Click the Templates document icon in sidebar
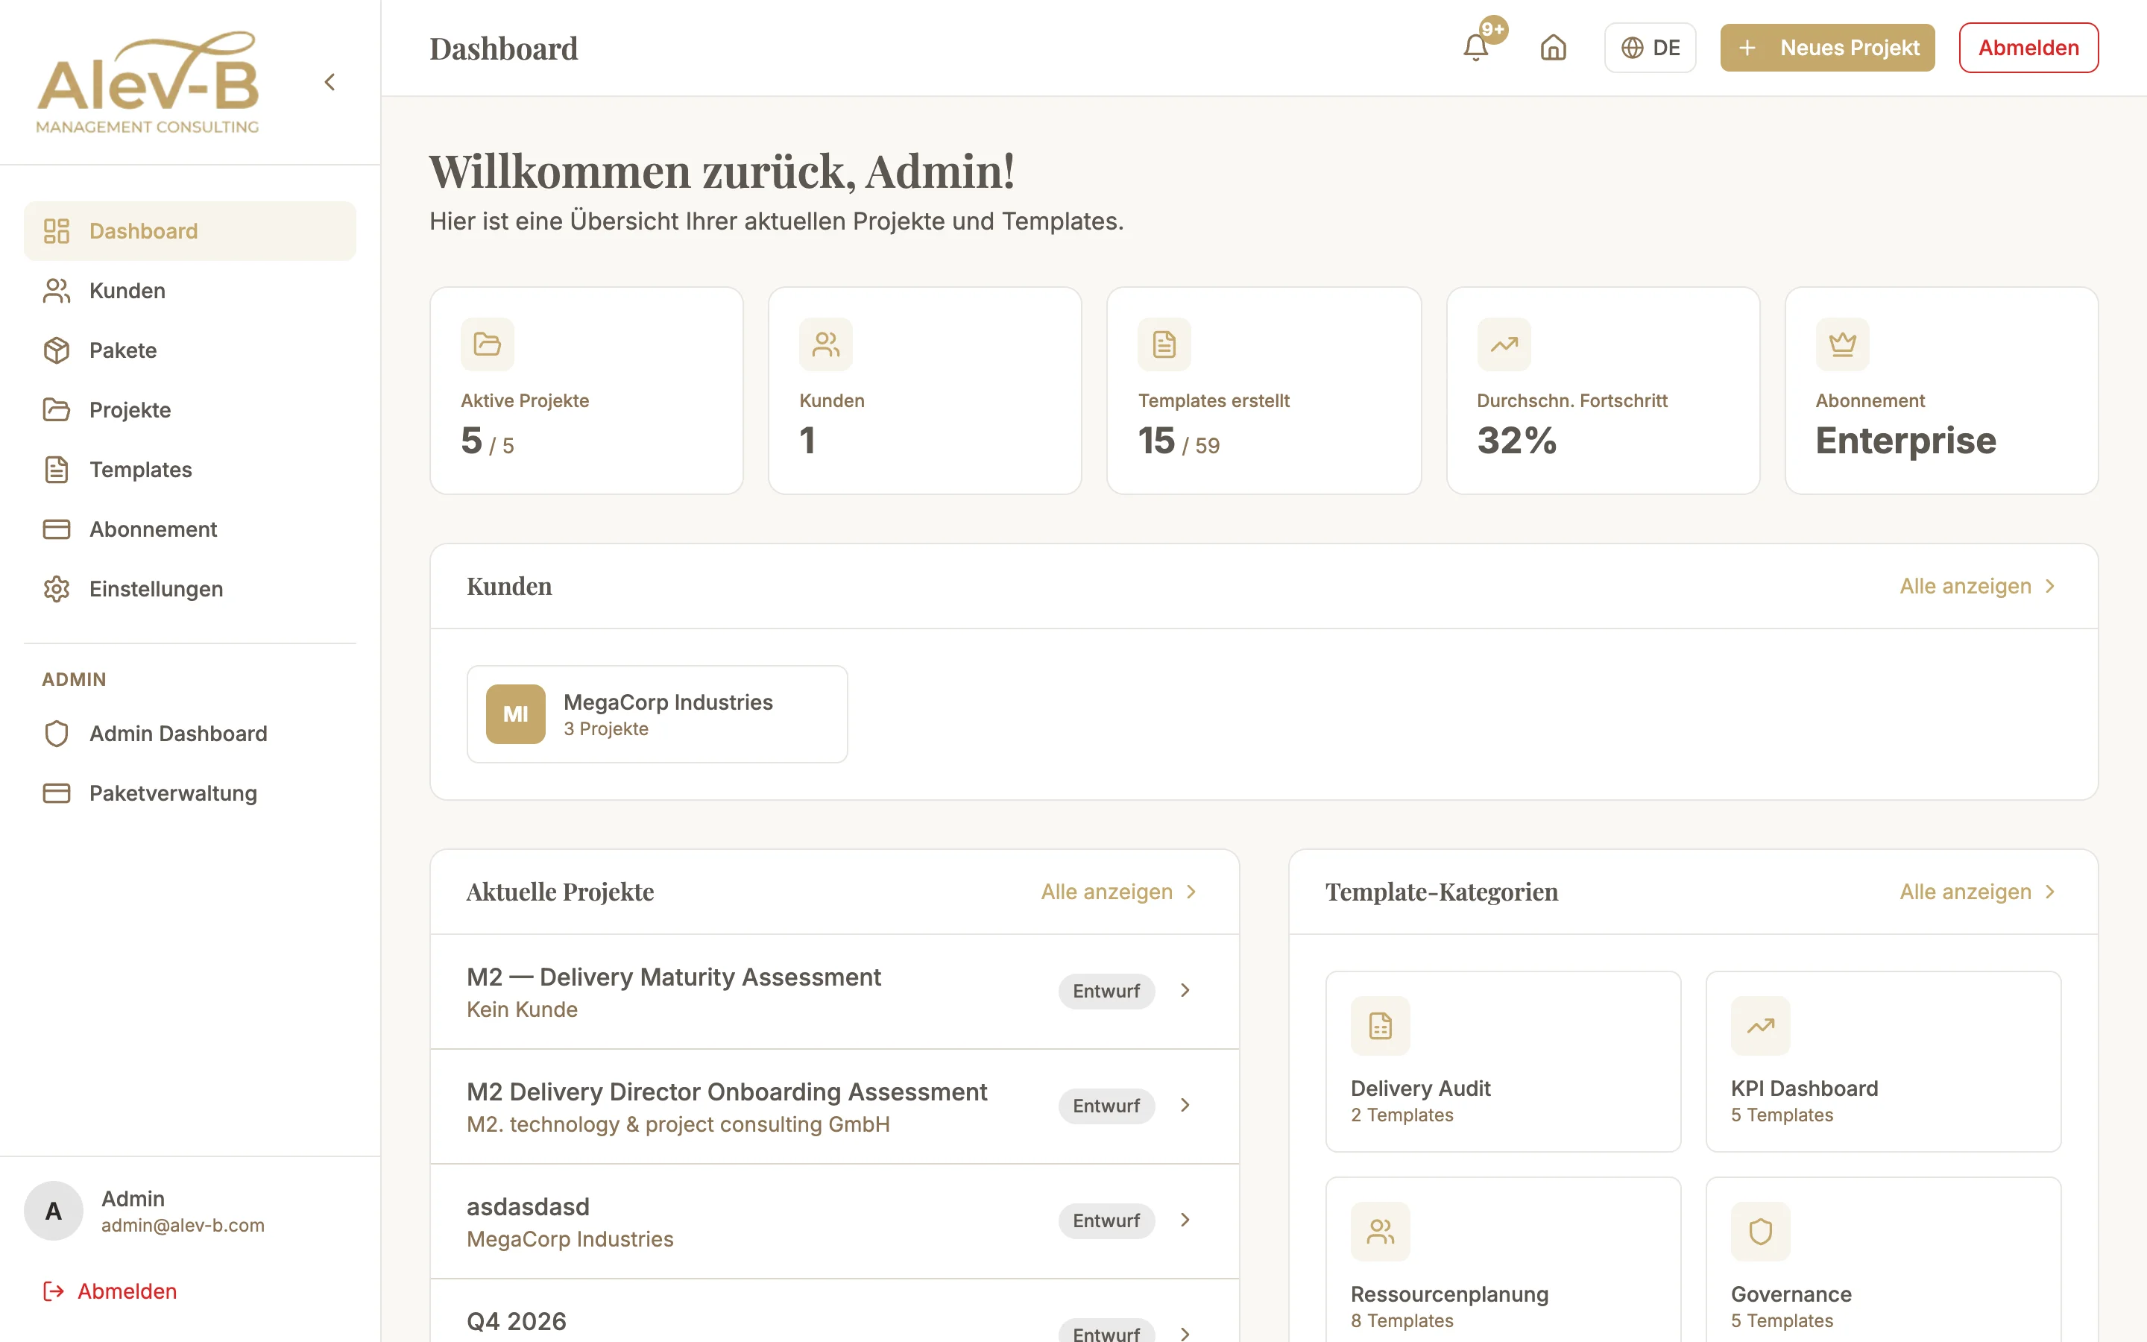2147x1342 pixels. (x=57, y=470)
